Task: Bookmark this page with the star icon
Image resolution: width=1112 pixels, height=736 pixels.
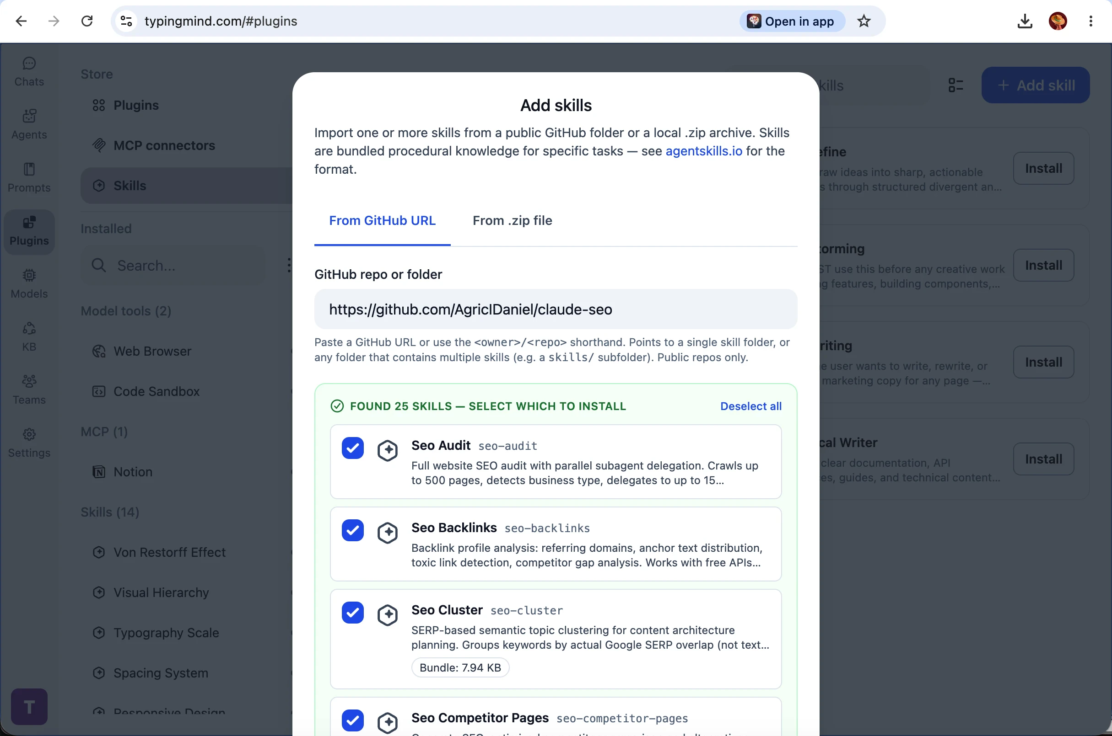Action: point(864,21)
